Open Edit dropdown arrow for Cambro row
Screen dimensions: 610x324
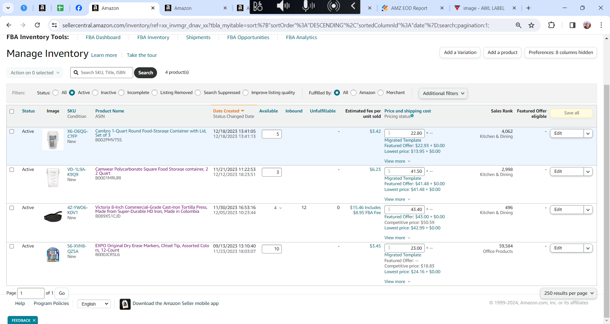588,133
